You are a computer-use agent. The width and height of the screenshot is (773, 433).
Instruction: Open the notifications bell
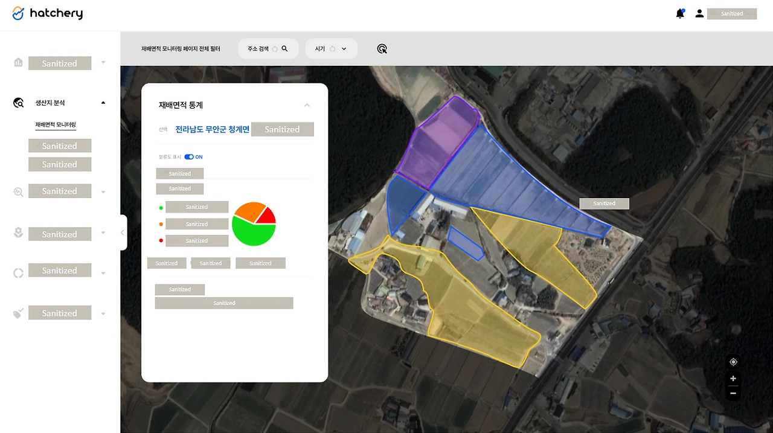click(680, 13)
